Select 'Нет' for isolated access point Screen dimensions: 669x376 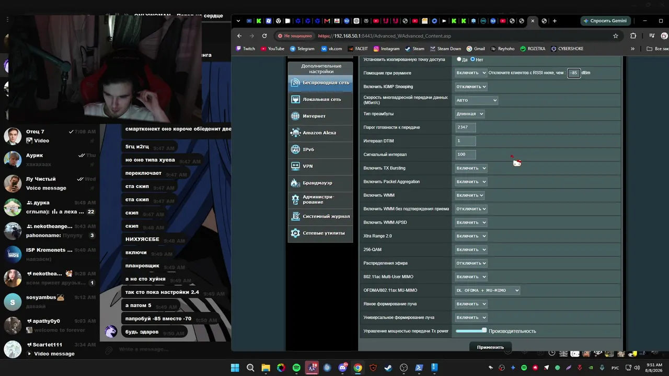click(x=472, y=60)
